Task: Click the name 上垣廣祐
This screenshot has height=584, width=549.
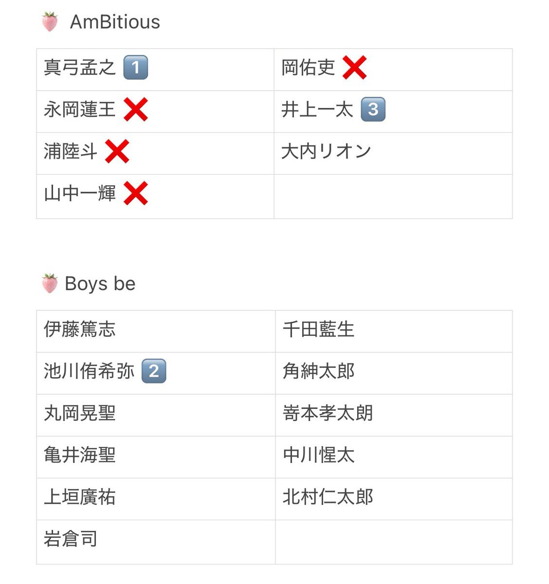Action: (80, 497)
